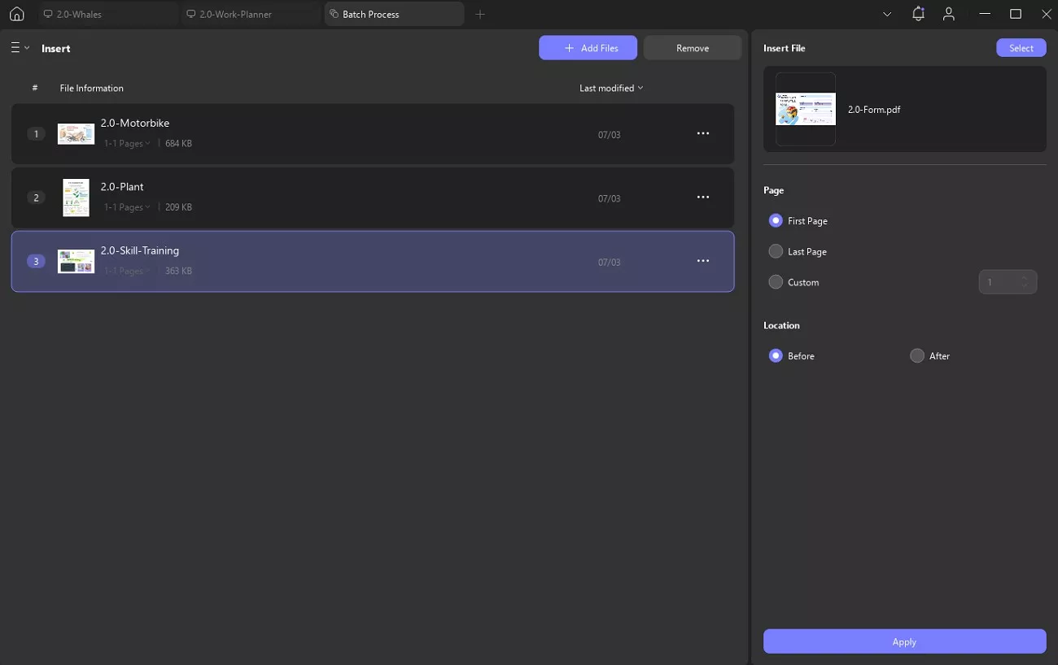The height and width of the screenshot is (665, 1058).
Task: Select the Last Page radio option
Action: point(776,252)
